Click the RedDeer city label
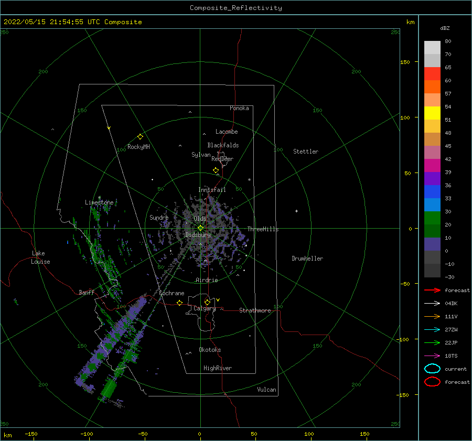Viewport: 472px width, 441px height. click(x=222, y=159)
